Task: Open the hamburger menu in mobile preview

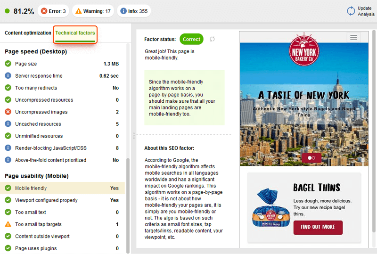Action: 353,37
